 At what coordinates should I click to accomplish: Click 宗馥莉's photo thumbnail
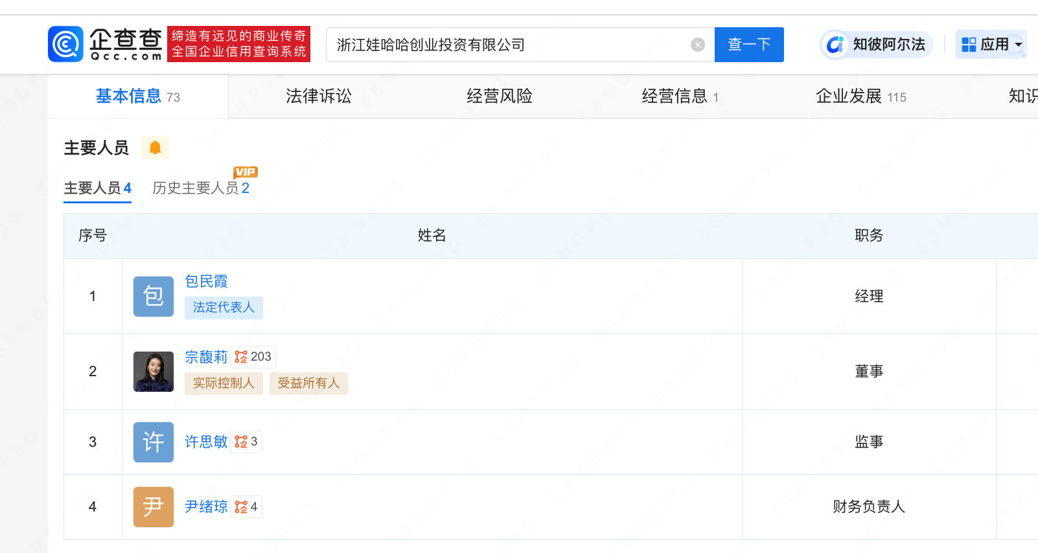(154, 372)
